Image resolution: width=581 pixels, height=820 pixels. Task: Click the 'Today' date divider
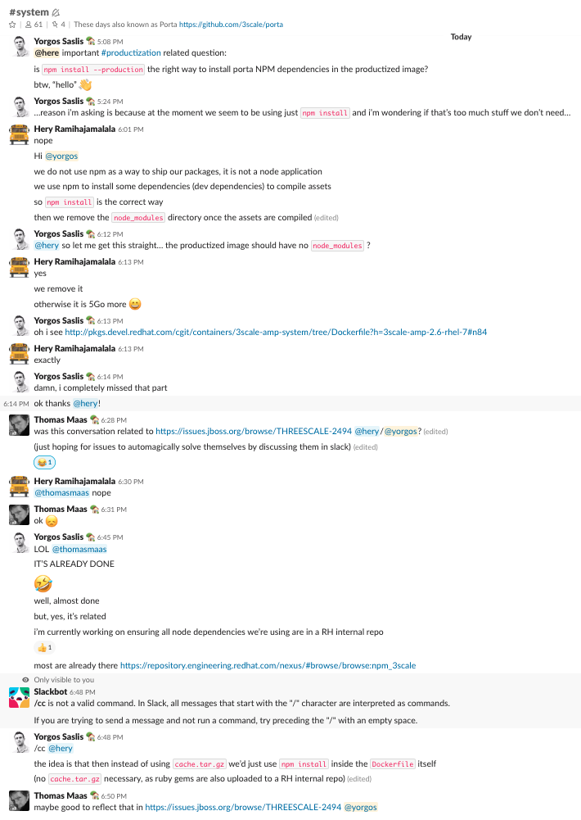coord(461,37)
